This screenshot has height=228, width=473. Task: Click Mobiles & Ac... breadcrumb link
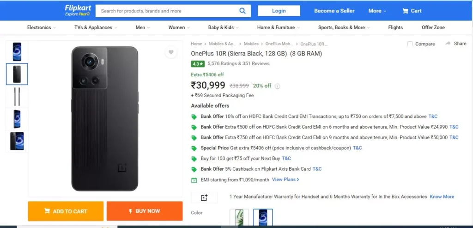(223, 44)
